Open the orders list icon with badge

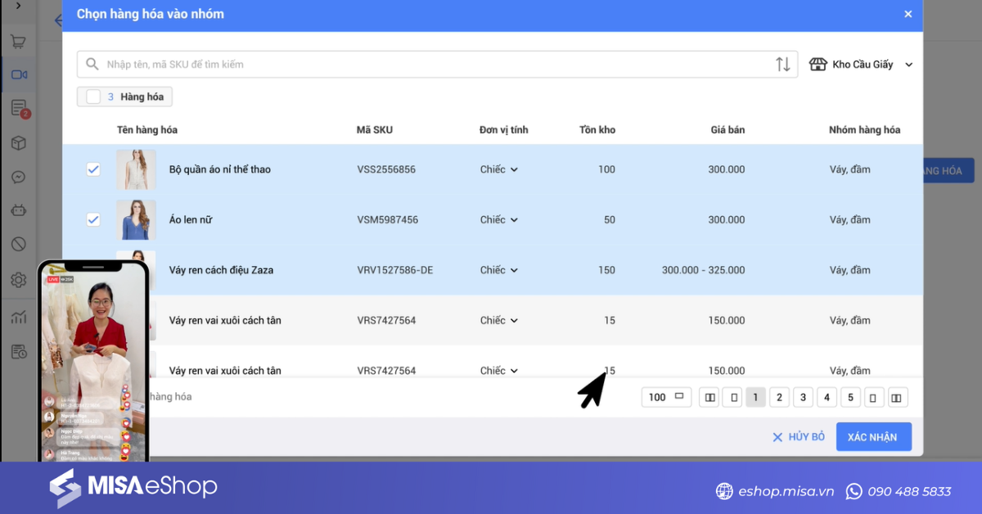[19, 108]
